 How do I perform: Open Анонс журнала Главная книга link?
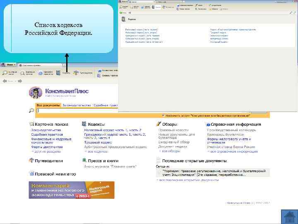click(x=110, y=166)
